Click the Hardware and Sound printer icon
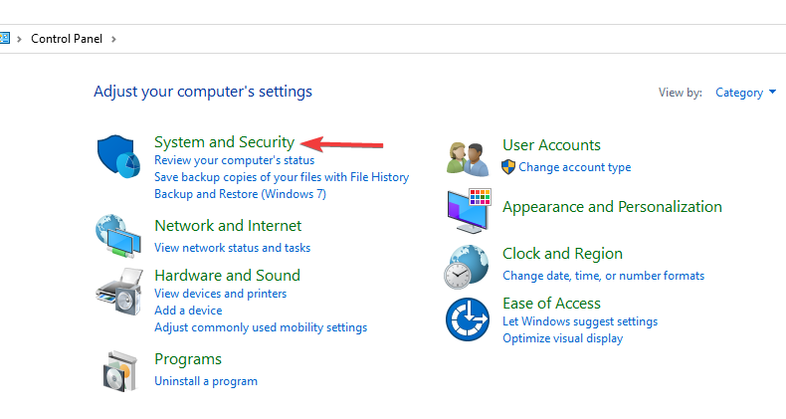Screen dimensions: 786x419 click(x=119, y=292)
